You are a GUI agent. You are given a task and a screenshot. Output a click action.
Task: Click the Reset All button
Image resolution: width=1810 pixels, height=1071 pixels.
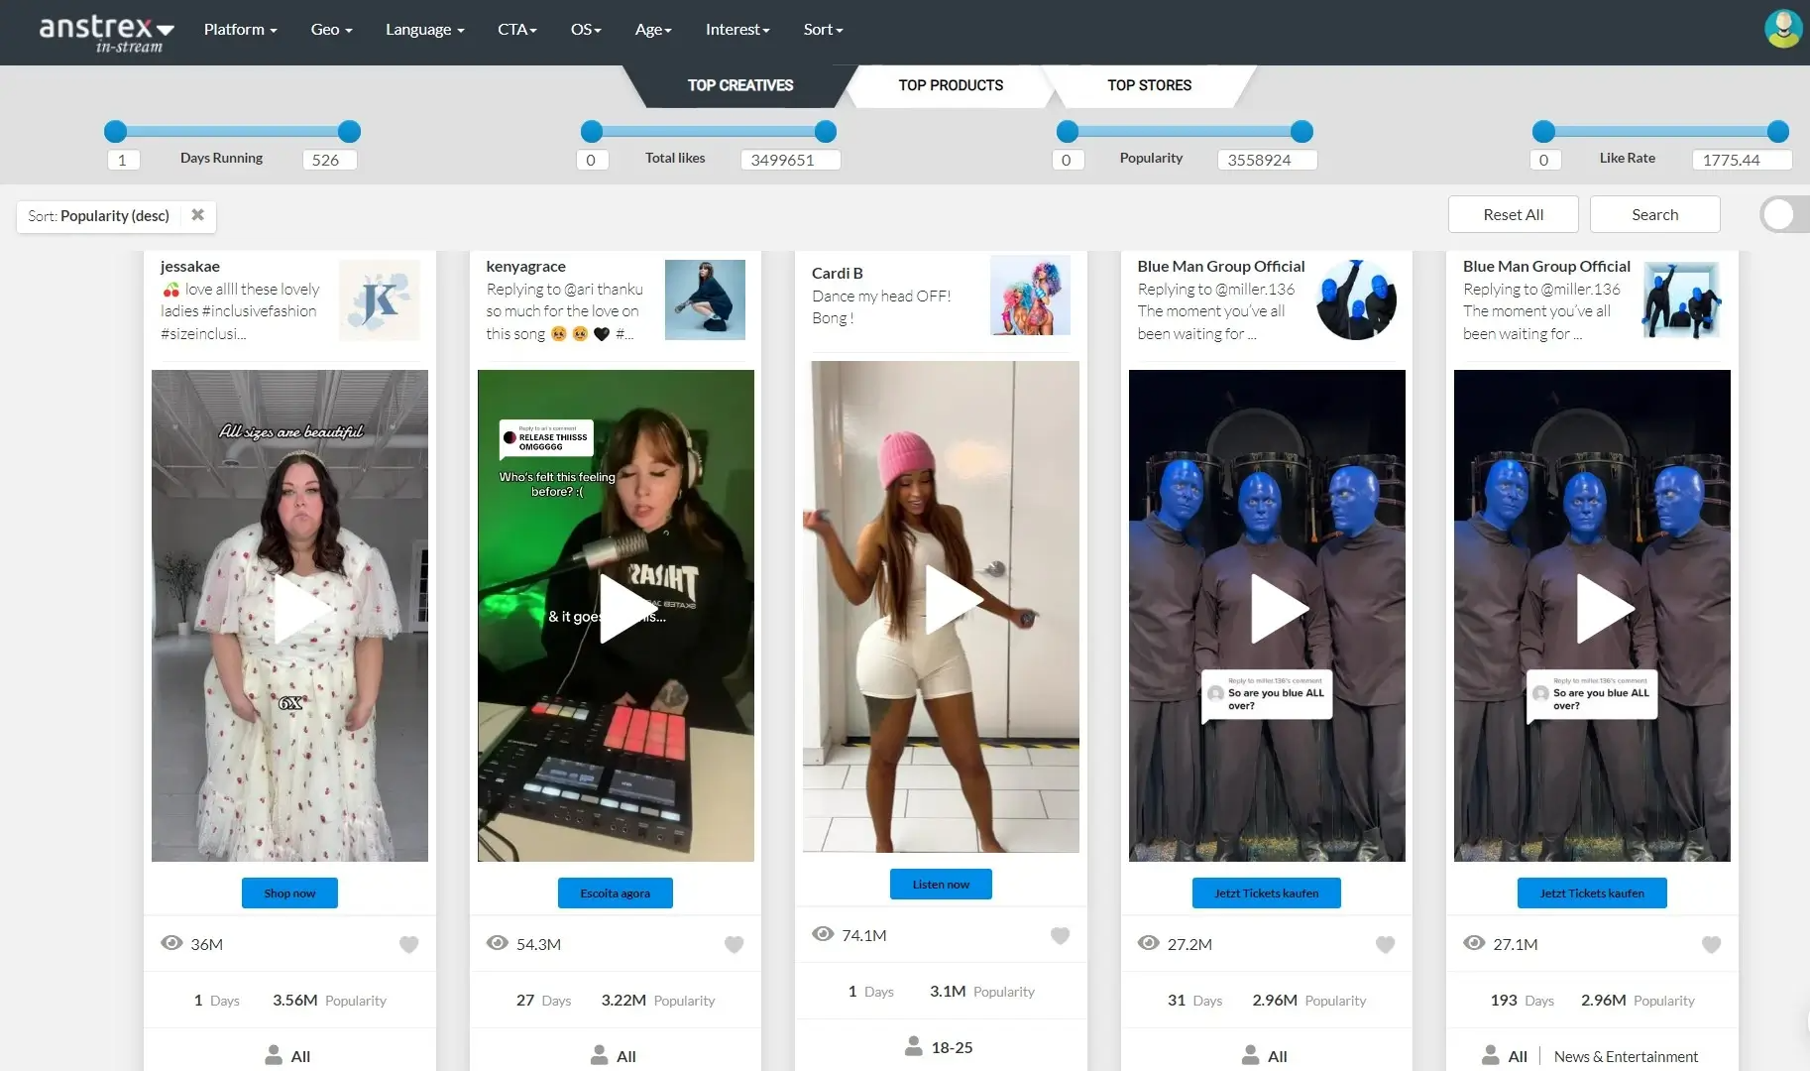tap(1513, 214)
